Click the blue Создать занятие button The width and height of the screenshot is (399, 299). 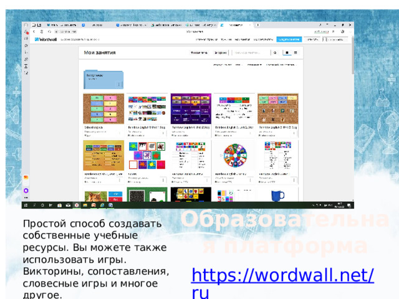pos(289,39)
